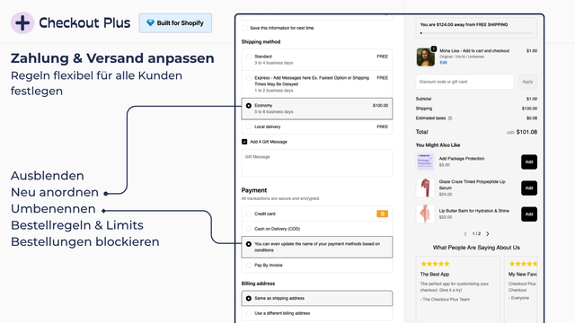
Task: Uncheck Add A Gift Message checkbox
Action: click(x=244, y=142)
